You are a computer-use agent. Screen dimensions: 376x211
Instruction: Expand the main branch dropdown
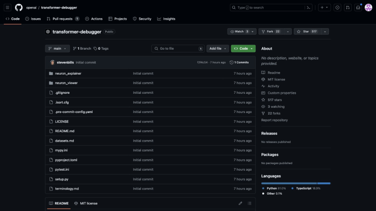coord(57,48)
